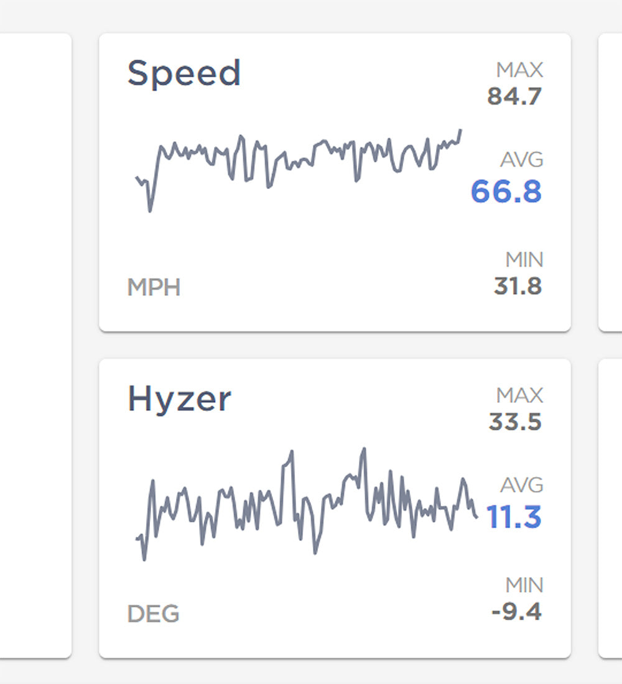The width and height of the screenshot is (622, 684).
Task: Click the Hyzer card title
Action: tap(179, 399)
